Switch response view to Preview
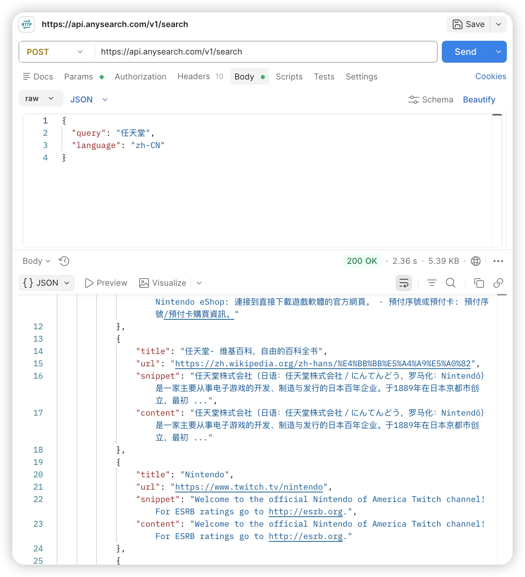 [x=106, y=283]
